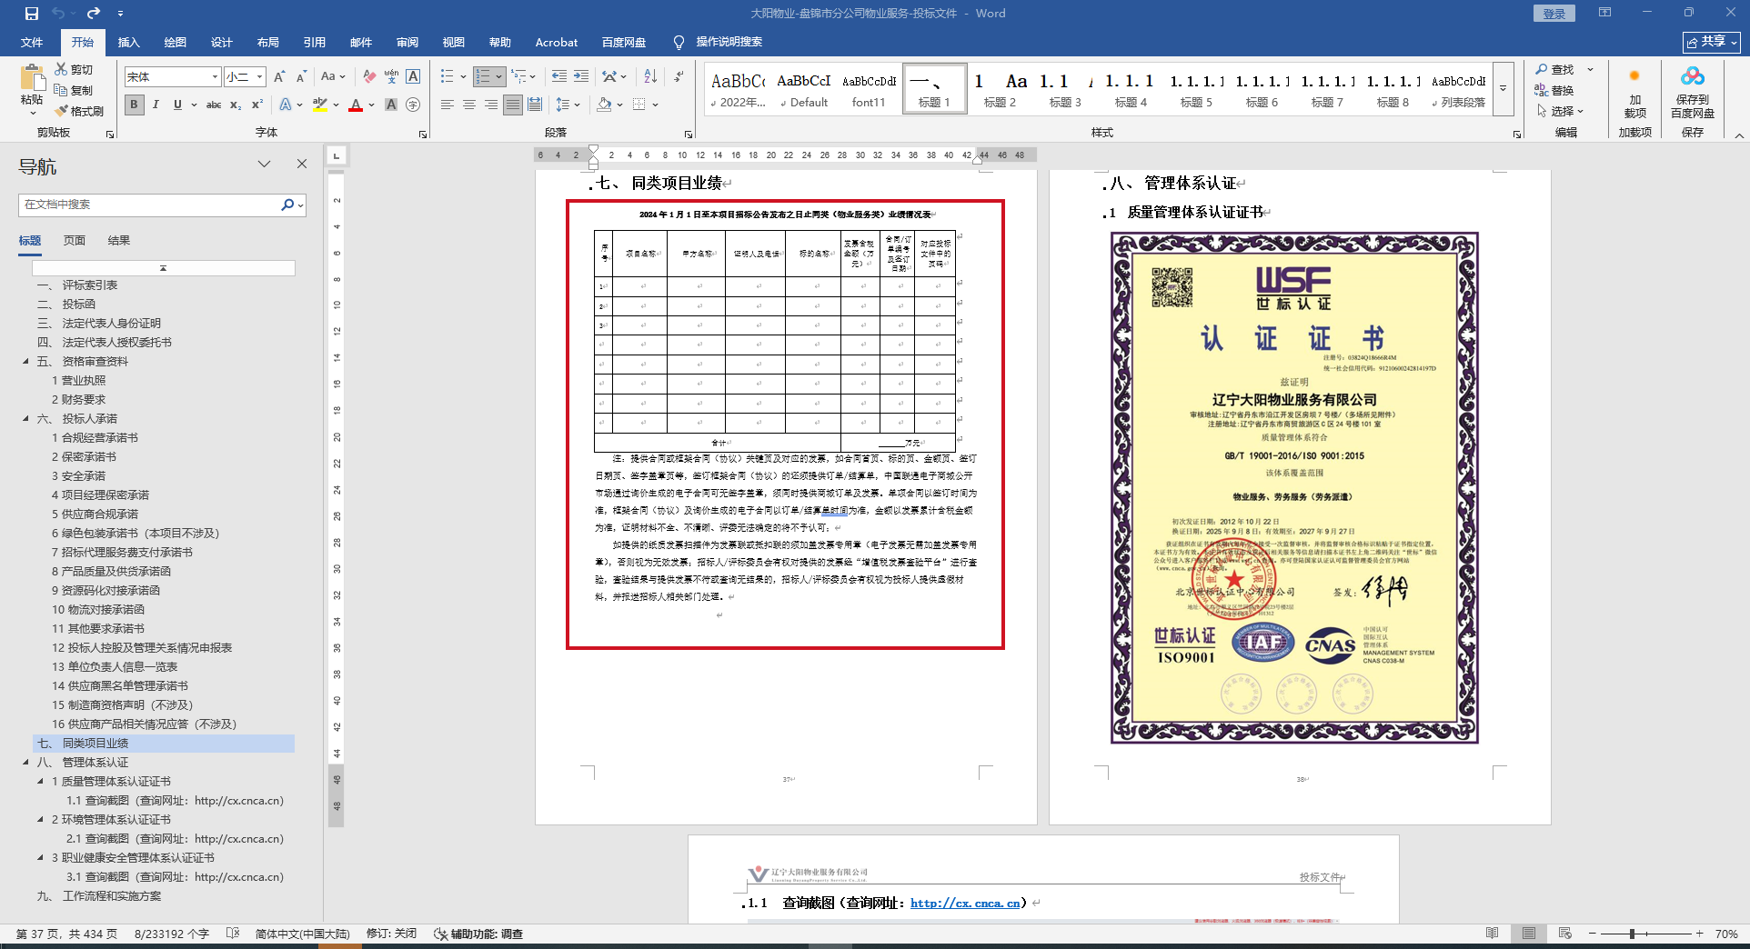Toggle Bold formatting
The width and height of the screenshot is (1750, 949).
click(134, 105)
